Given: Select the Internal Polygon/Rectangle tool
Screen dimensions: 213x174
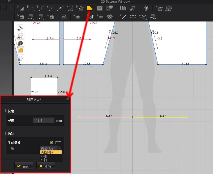Looking at the screenshot, I should tap(100, 8).
